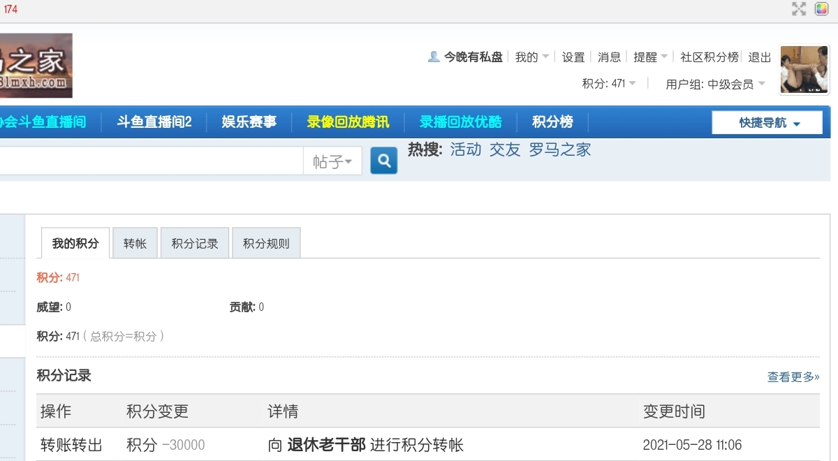Click the fullscreen expand icon
The width and height of the screenshot is (838, 461).
[x=799, y=9]
